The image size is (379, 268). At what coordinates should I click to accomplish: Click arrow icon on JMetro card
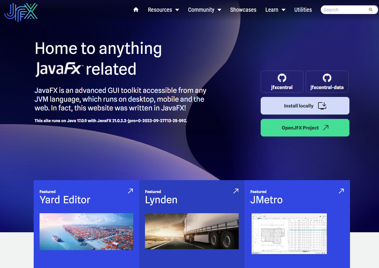[341, 191]
